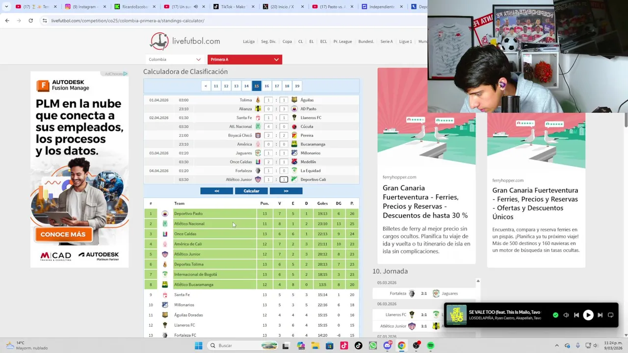This screenshot has height=353, width=628.
Task: Skip to next track in media widget
Action: click(x=600, y=315)
